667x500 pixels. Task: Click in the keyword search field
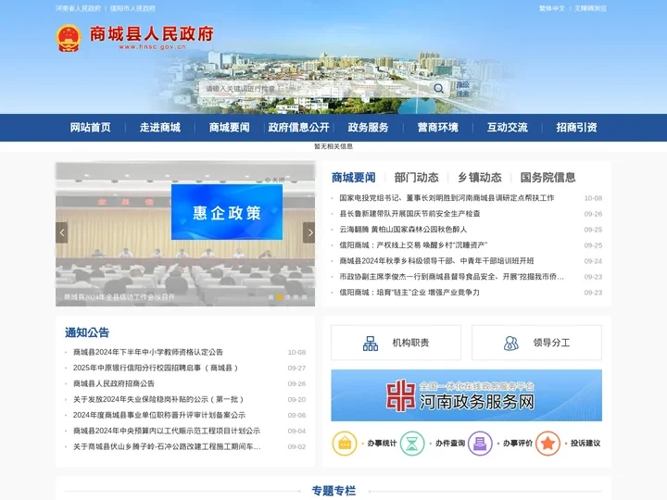(315, 89)
